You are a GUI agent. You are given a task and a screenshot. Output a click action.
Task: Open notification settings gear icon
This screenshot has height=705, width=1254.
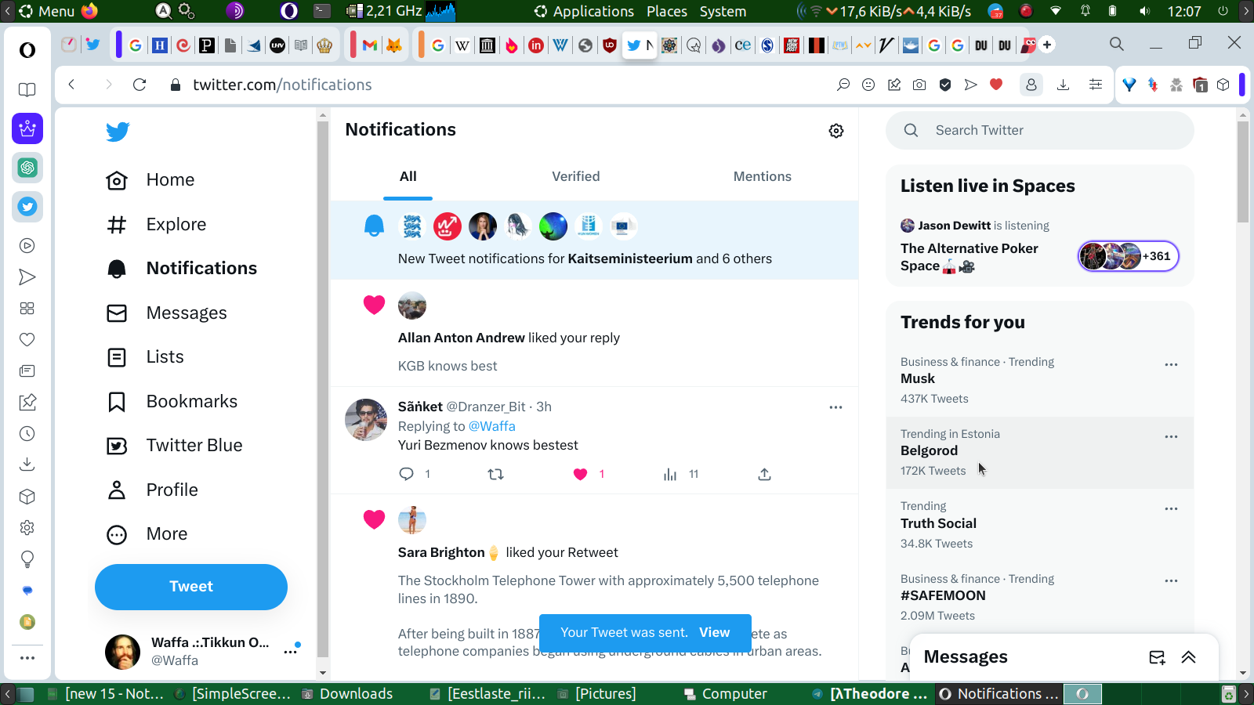(836, 131)
